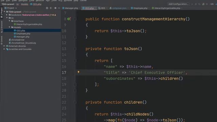Click the lightbulb intention icon on line 17
The height and width of the screenshot is (122, 217).
click(x=78, y=72)
